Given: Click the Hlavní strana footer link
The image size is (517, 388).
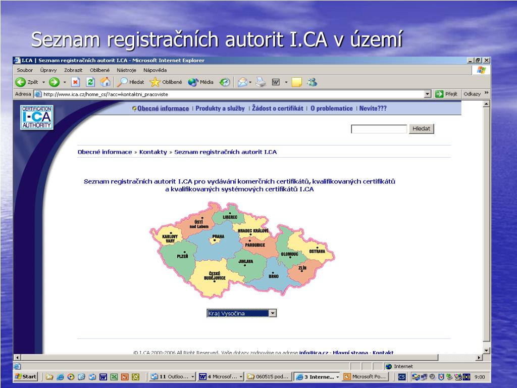Looking at the screenshot, I should click(x=350, y=352).
